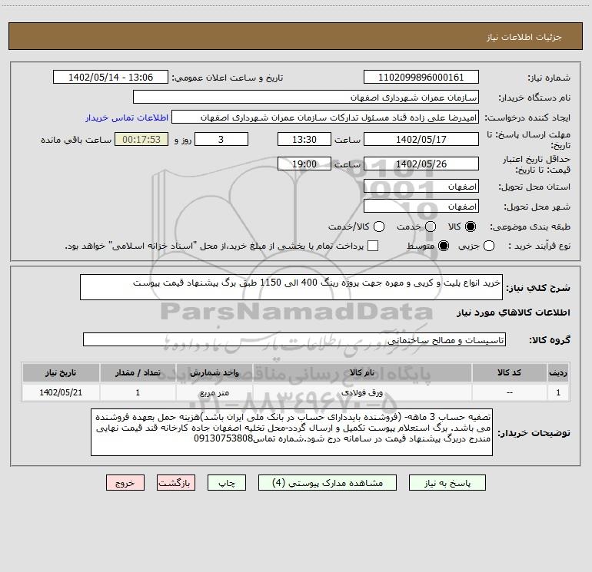The width and height of the screenshot is (592, 572).
Task: Select the کالا radio button
Action: pyautogui.click(x=471, y=226)
